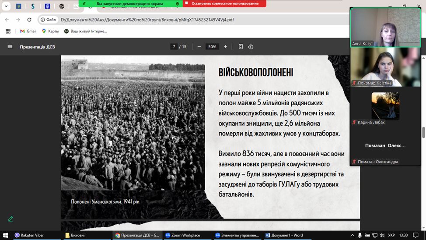Open the Gmail bookmark
Screen dimensions: 426x240
tap(28, 31)
